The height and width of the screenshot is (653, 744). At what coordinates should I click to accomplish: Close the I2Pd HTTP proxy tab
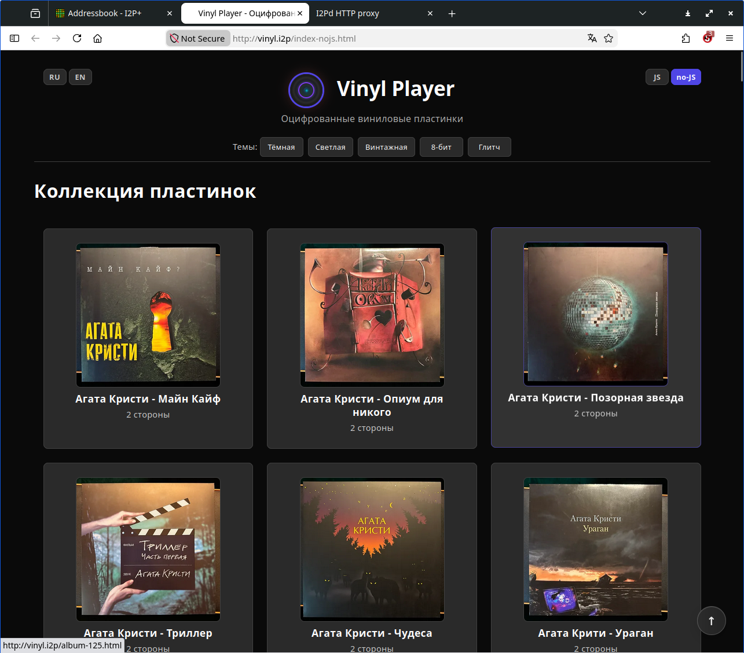tap(430, 13)
